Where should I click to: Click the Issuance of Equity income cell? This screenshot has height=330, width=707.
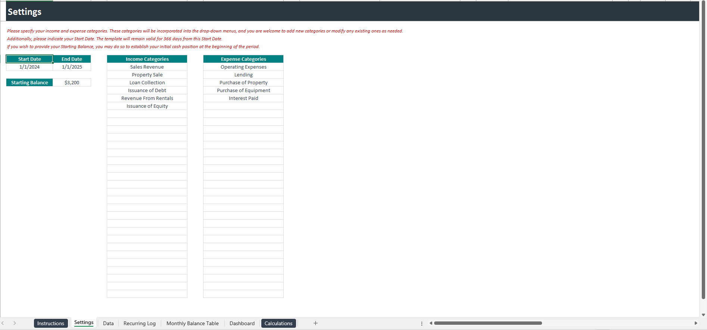click(x=147, y=106)
